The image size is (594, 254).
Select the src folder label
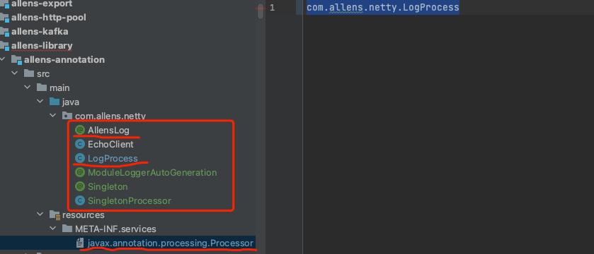43,73
